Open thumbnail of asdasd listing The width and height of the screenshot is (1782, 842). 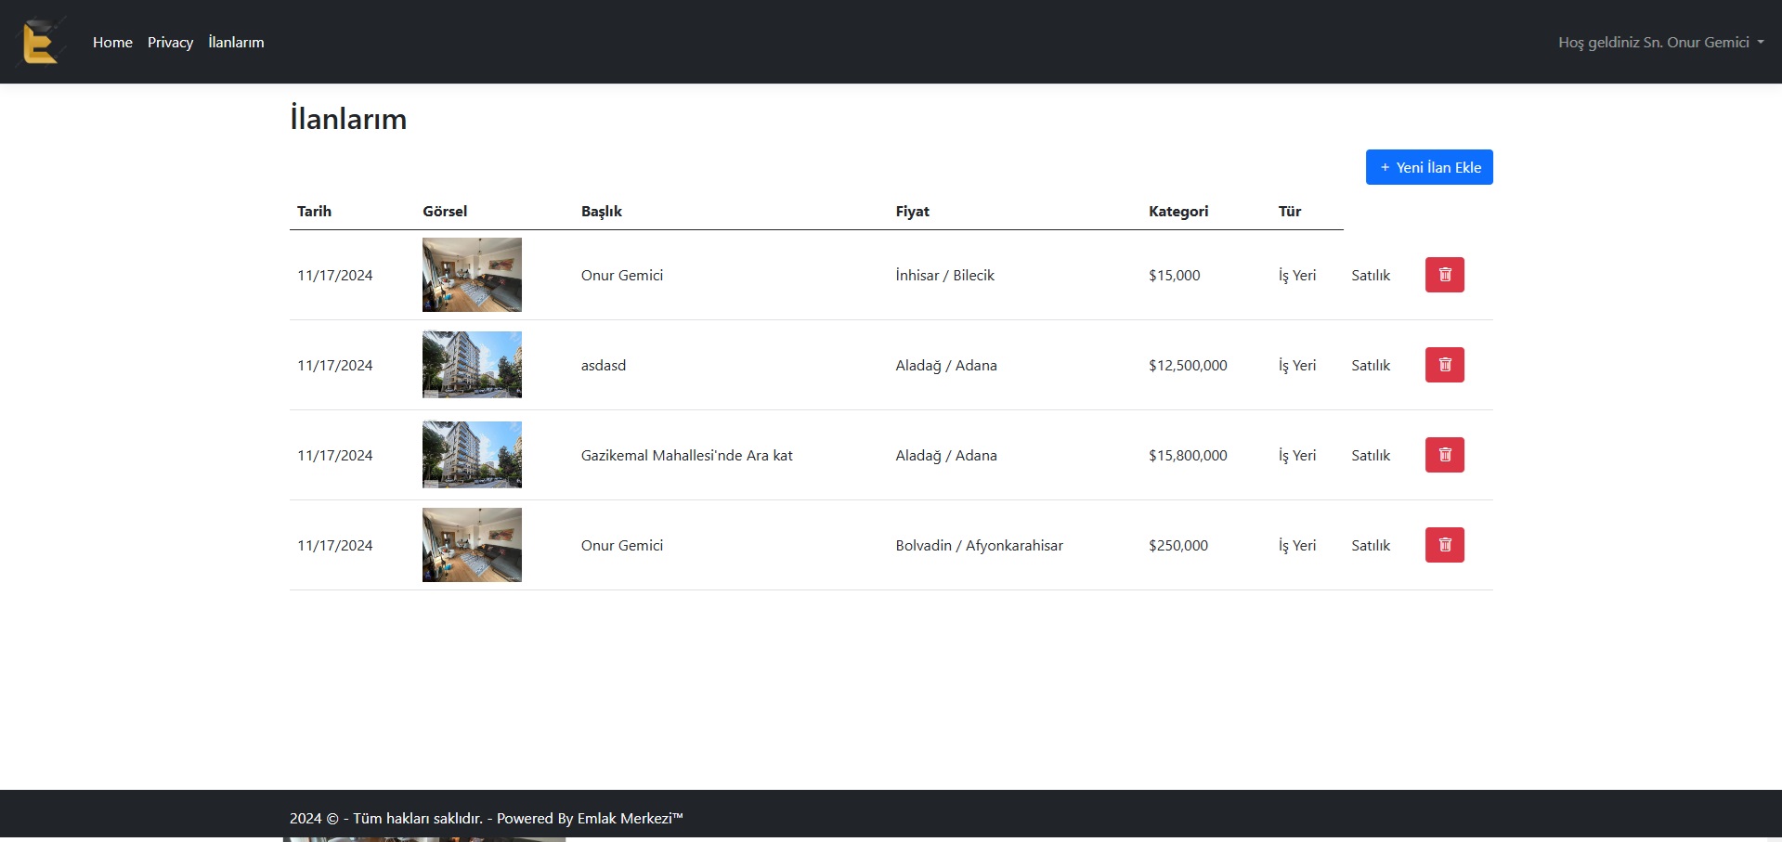point(472,365)
